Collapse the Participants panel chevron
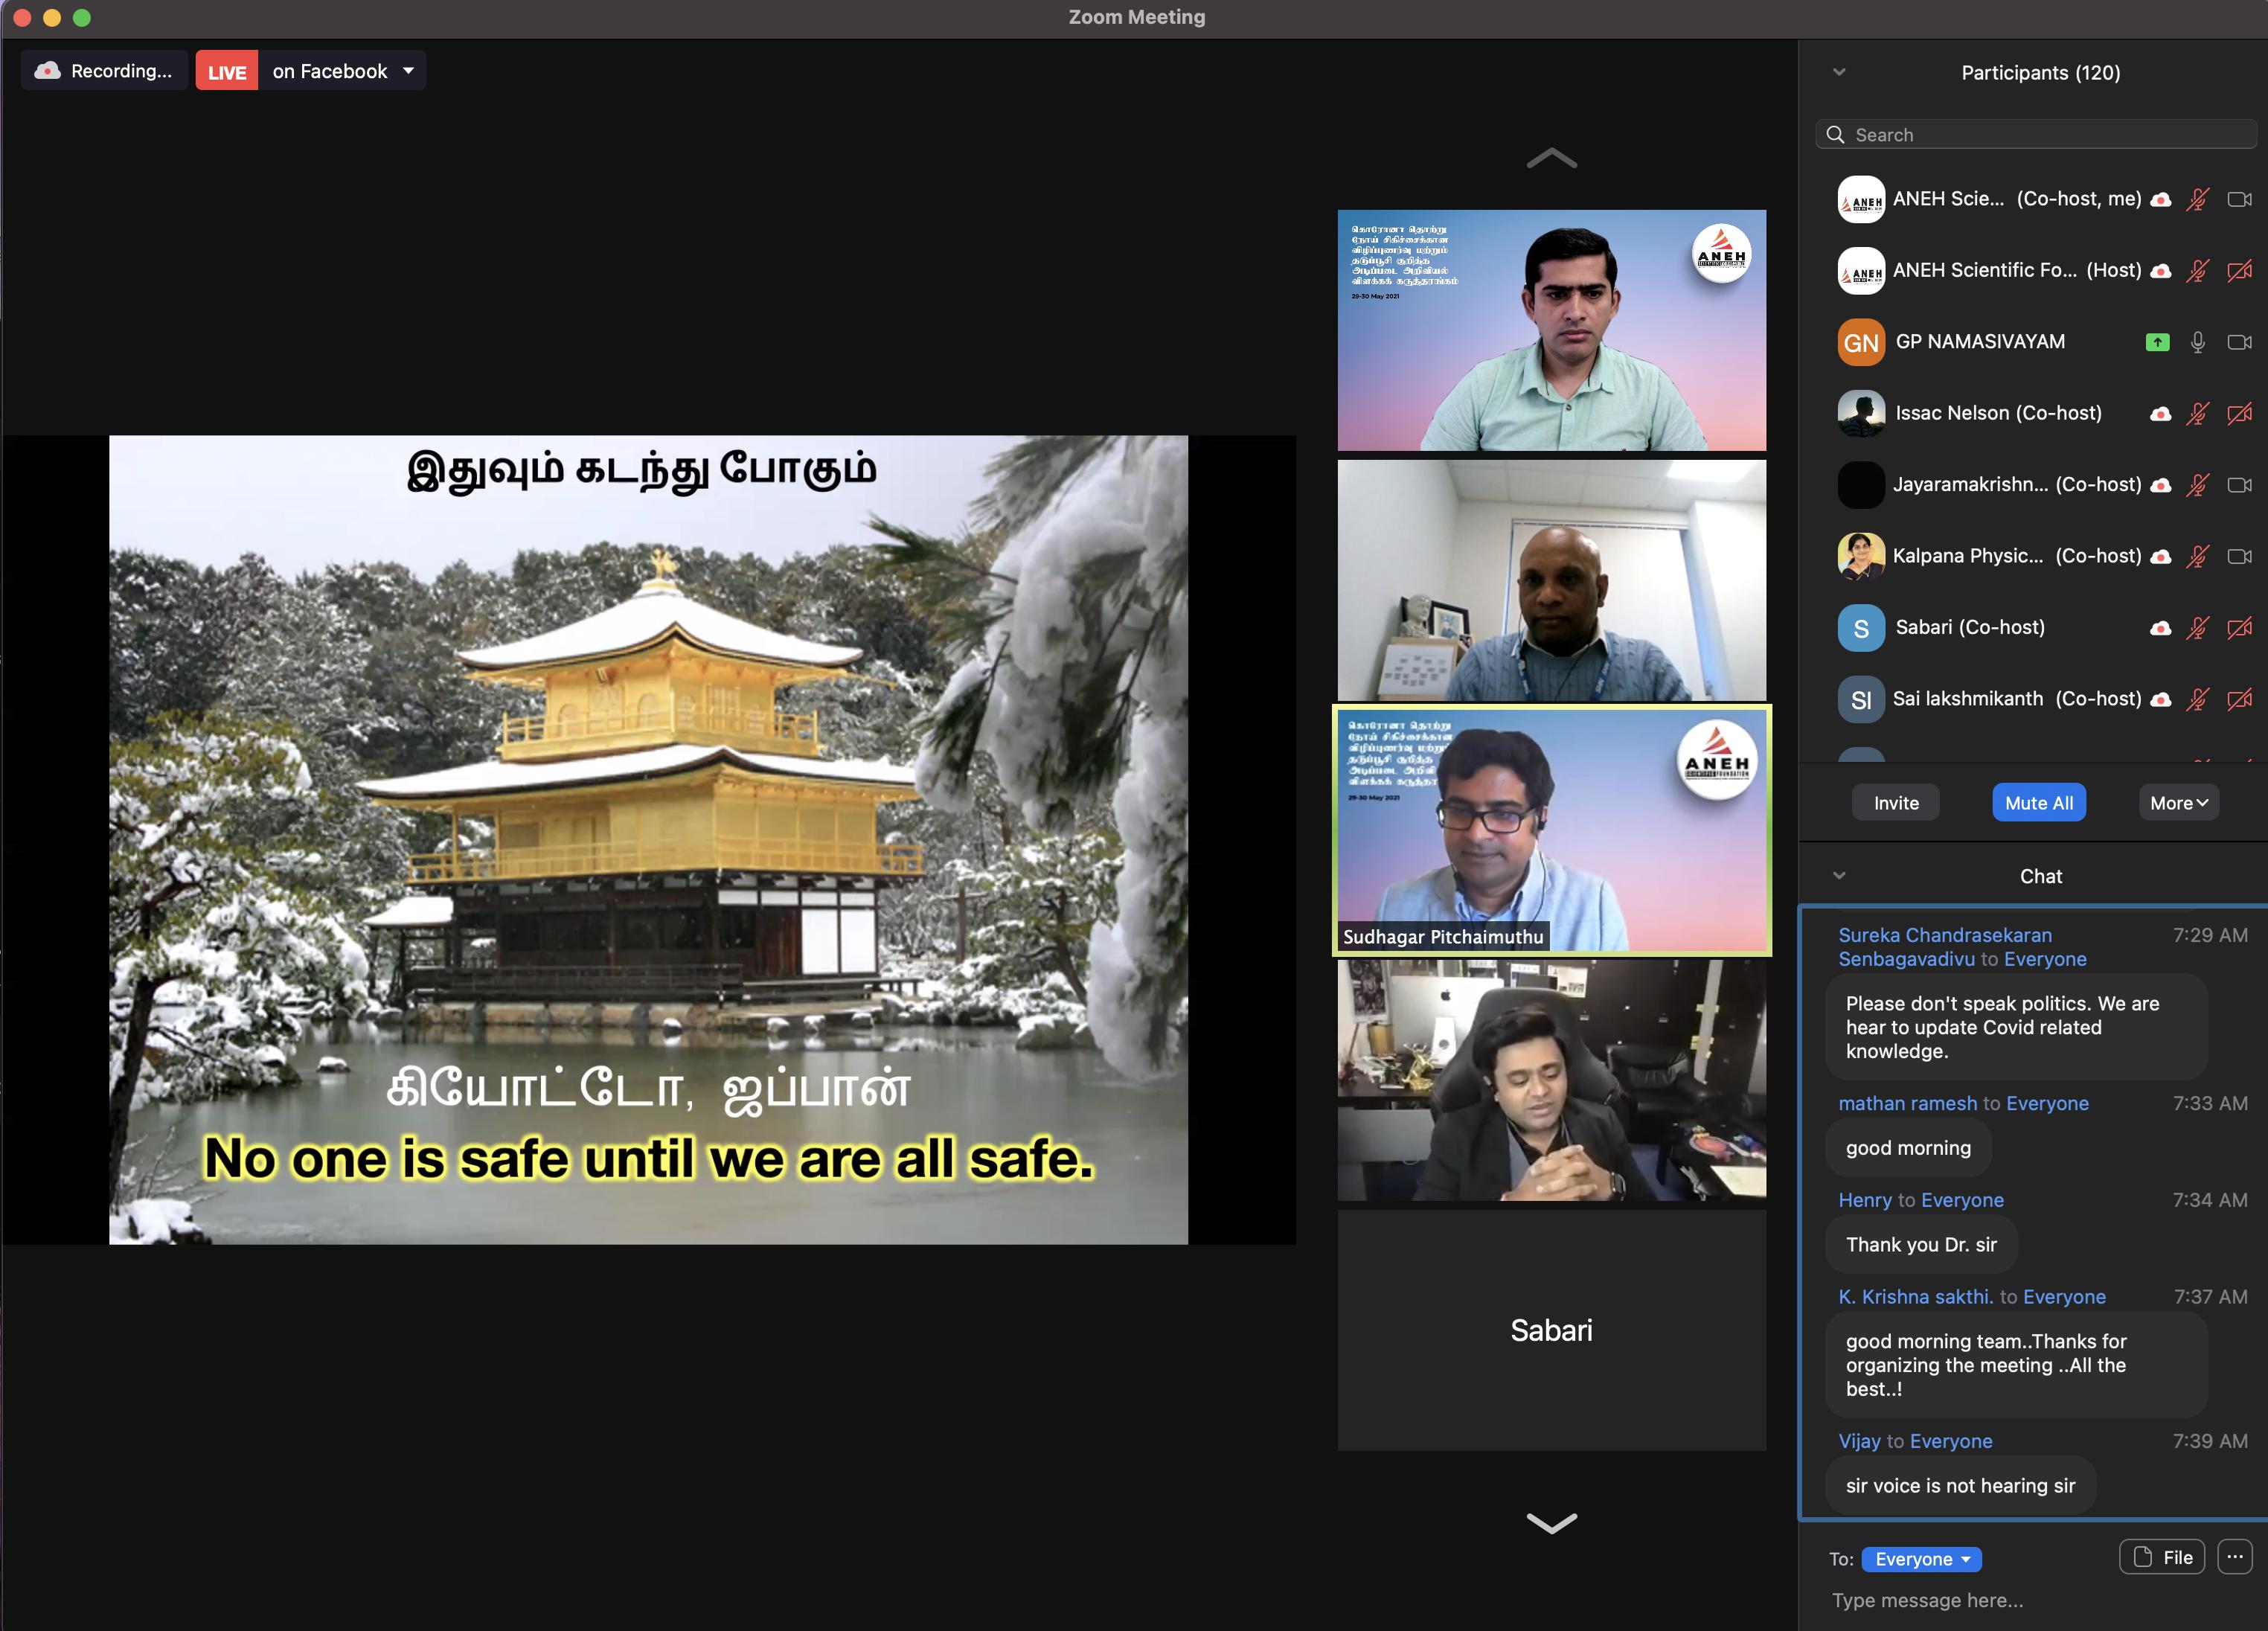The height and width of the screenshot is (1631, 2268). pyautogui.click(x=1838, y=72)
